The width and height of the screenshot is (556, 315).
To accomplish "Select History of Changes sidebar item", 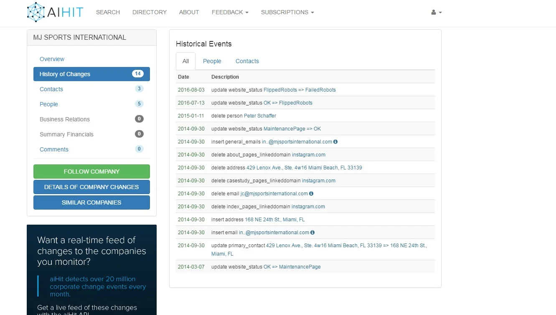I will 91,74.
